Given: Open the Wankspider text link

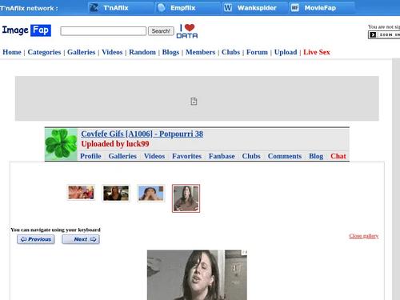Looking at the screenshot, I should click(x=257, y=8).
